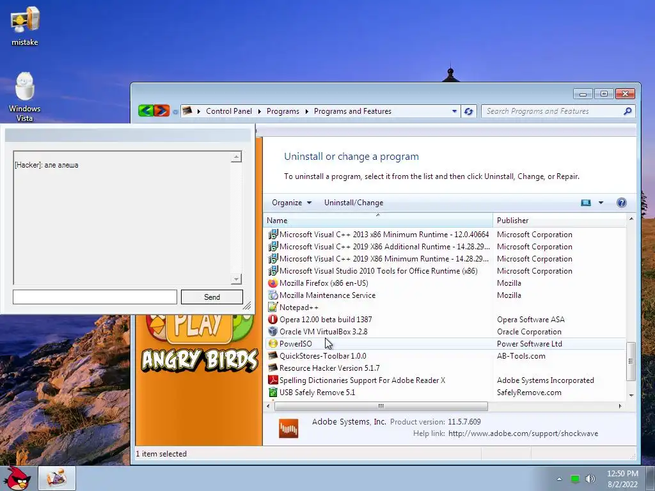655x491 pixels.
Task: Click 'Opera Software ASA' publisher cell
Action: point(530,320)
